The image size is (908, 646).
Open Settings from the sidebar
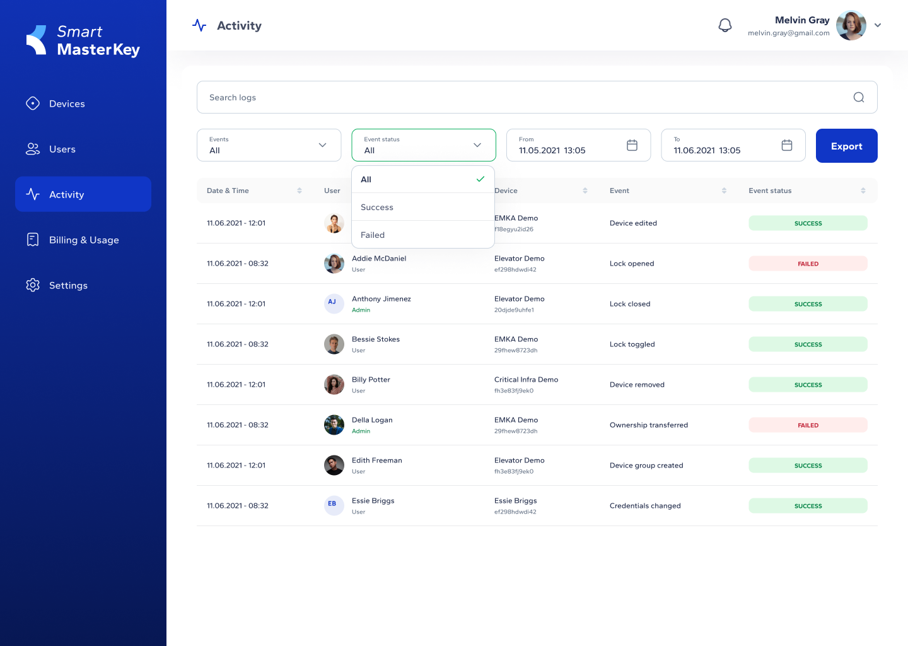(x=68, y=285)
